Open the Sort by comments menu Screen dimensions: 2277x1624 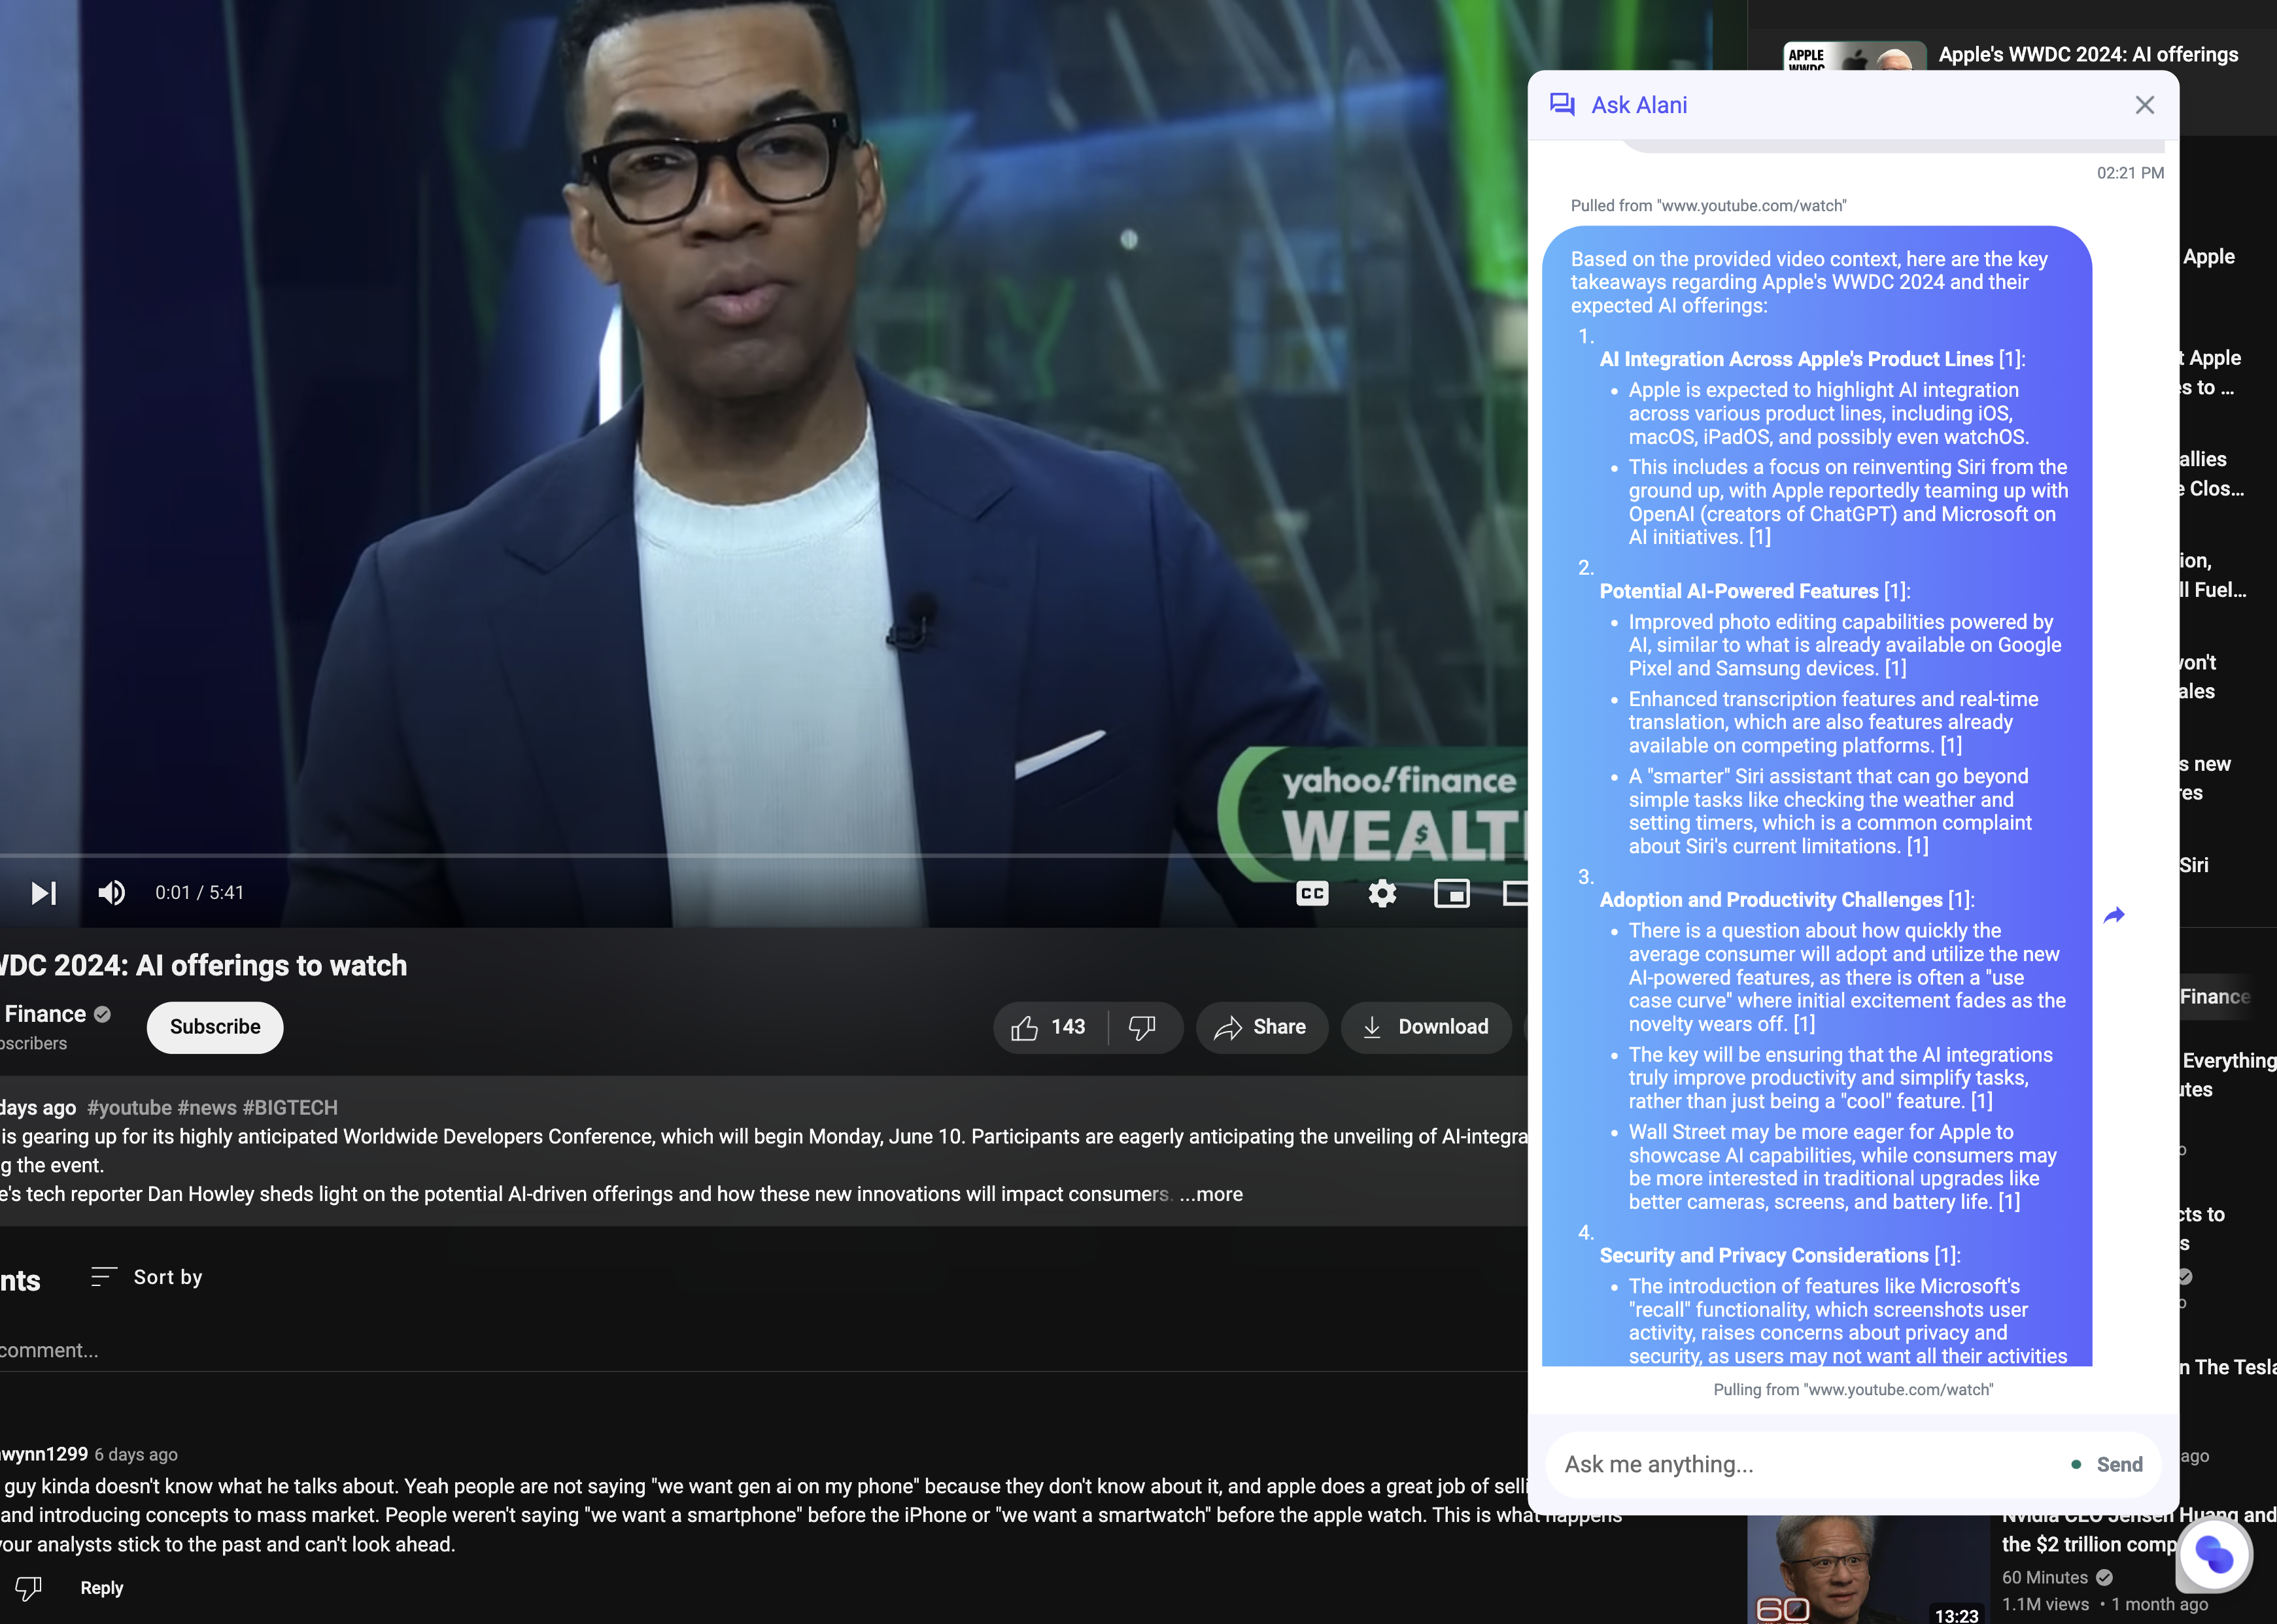[x=146, y=1277]
